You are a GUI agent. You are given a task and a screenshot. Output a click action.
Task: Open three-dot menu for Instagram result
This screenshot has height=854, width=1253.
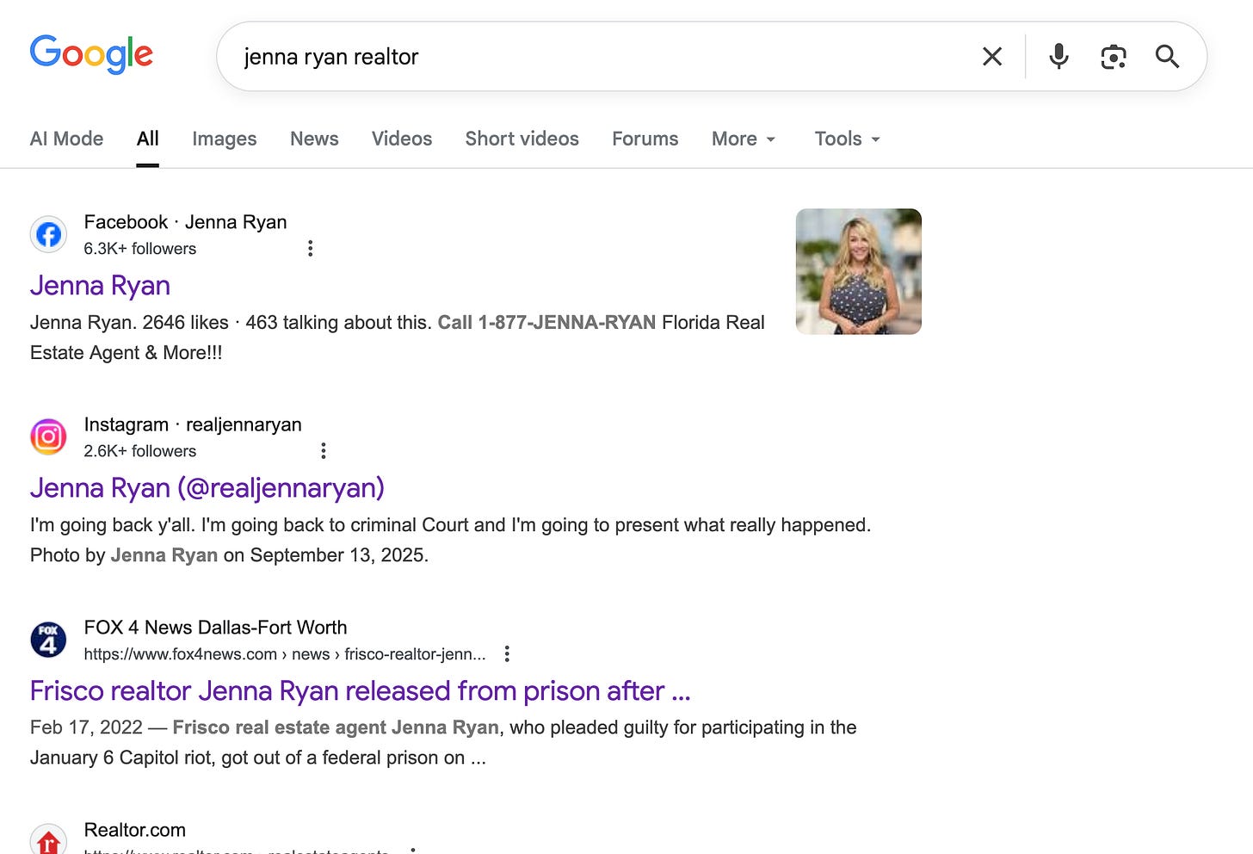coord(324,451)
